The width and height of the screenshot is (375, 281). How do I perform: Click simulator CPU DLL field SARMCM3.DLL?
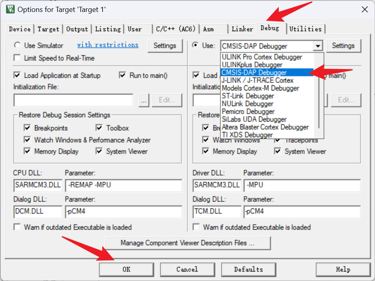38,185
